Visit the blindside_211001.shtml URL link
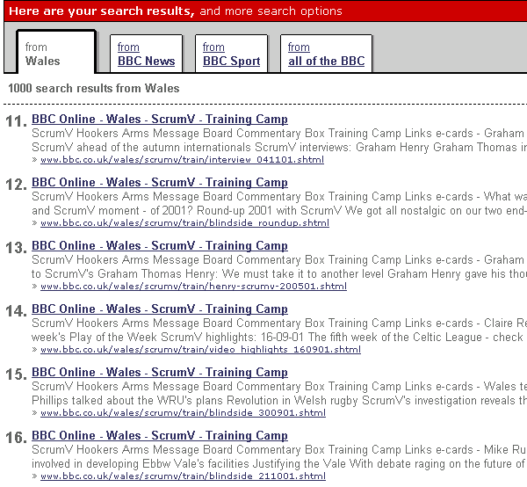Screen dimensions: 527x487 coord(184,476)
